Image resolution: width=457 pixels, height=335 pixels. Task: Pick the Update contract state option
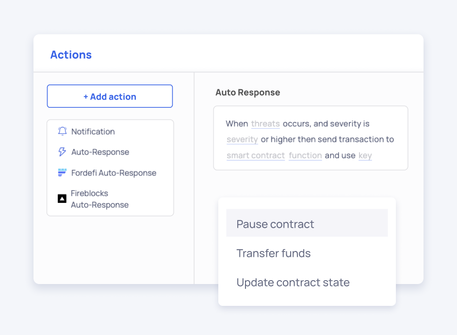click(293, 283)
